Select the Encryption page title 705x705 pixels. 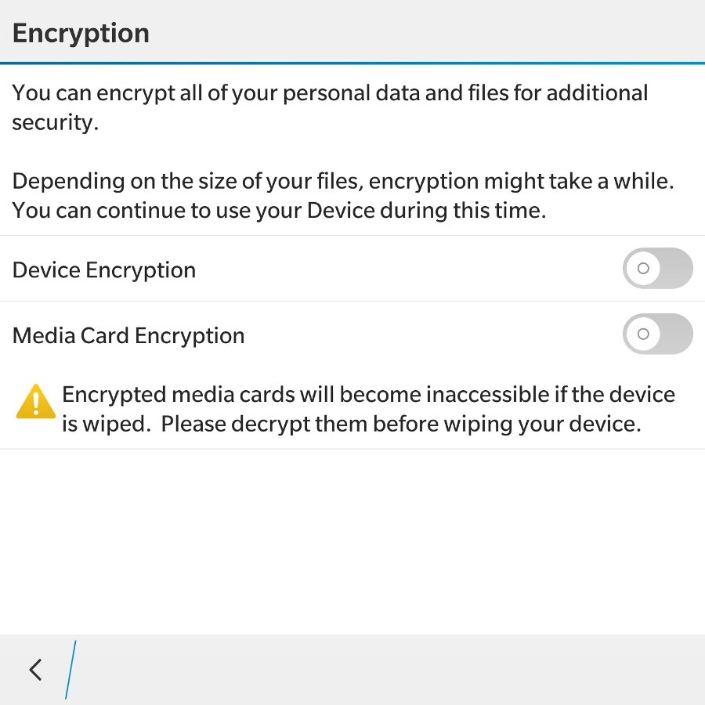(x=81, y=33)
